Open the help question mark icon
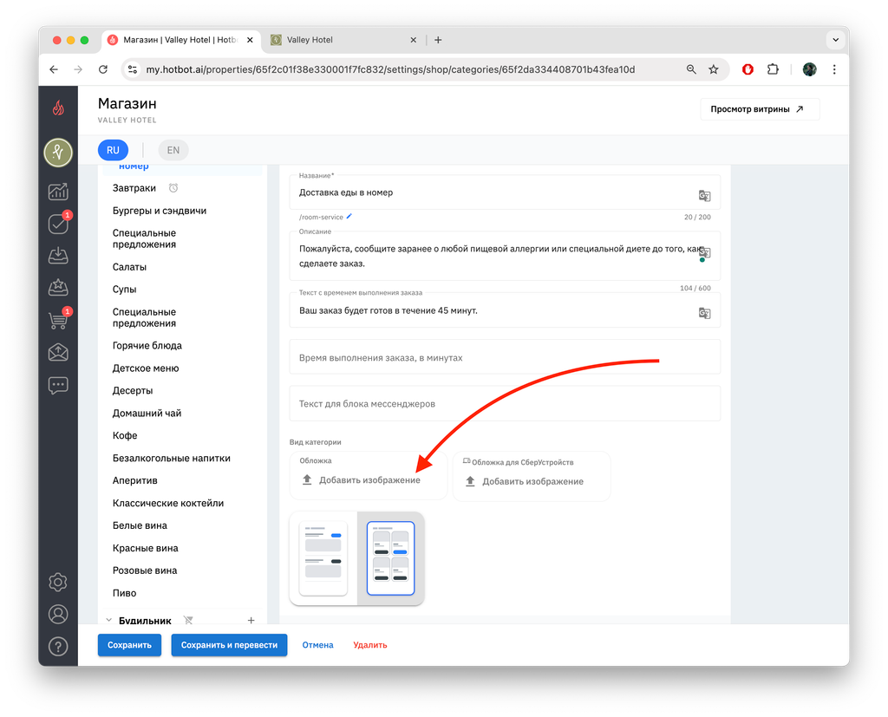888x717 pixels. [x=58, y=647]
